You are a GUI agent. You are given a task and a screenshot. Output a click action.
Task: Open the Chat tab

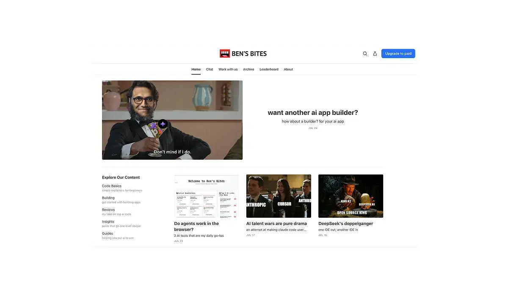(210, 69)
